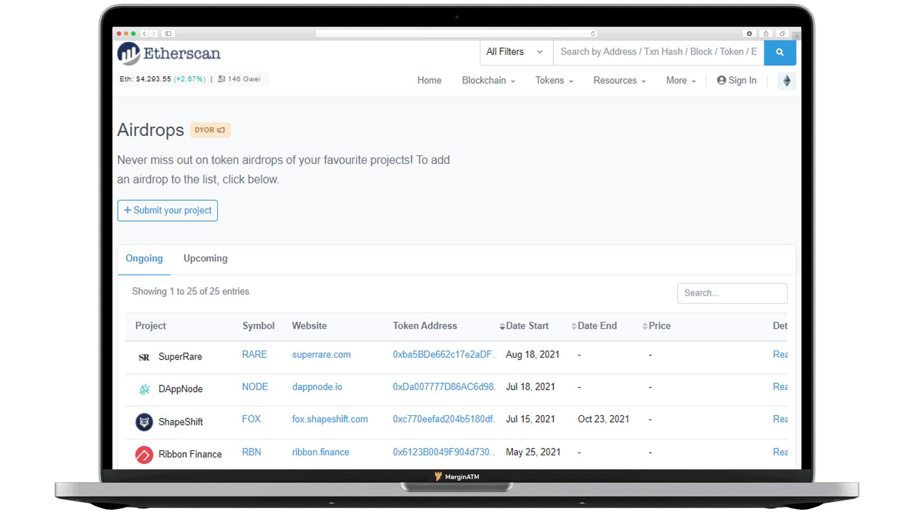Click browser forward arrow
The height and width of the screenshot is (514, 914).
(153, 34)
